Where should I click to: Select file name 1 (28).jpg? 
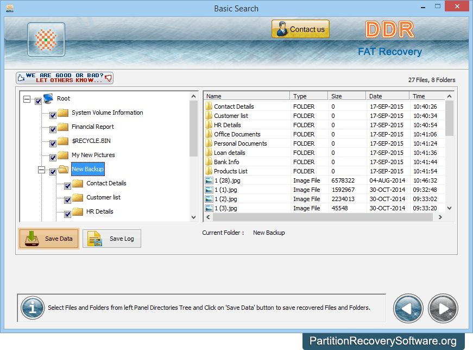(x=228, y=180)
